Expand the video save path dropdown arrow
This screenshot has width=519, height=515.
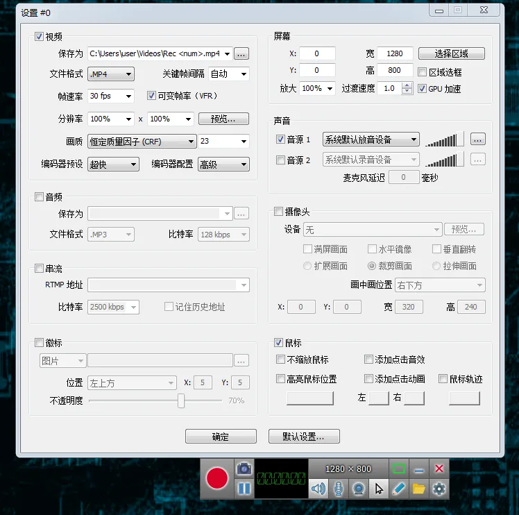click(227, 53)
